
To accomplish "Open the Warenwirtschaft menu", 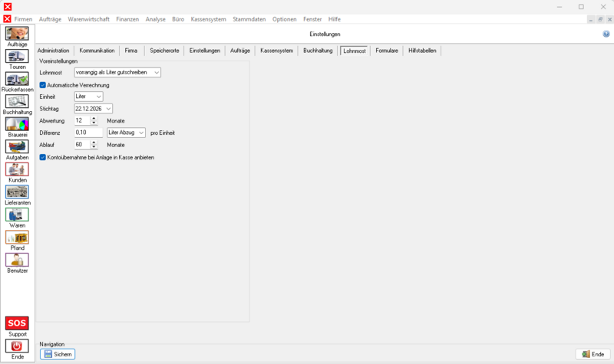I will click(88, 18).
